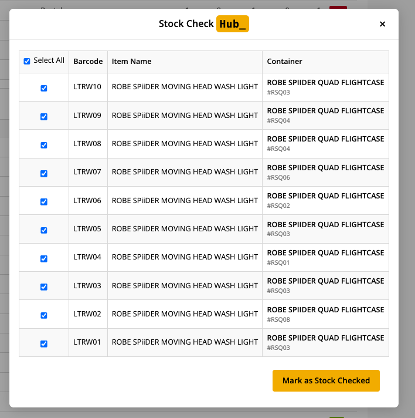Click the #RSQ06 container code
This screenshot has height=418, width=415.
pos(278,177)
